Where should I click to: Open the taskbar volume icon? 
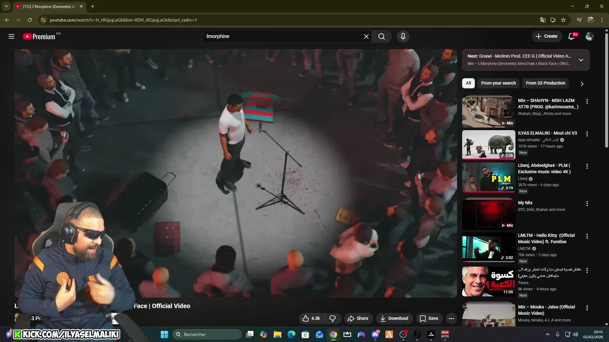click(575, 334)
